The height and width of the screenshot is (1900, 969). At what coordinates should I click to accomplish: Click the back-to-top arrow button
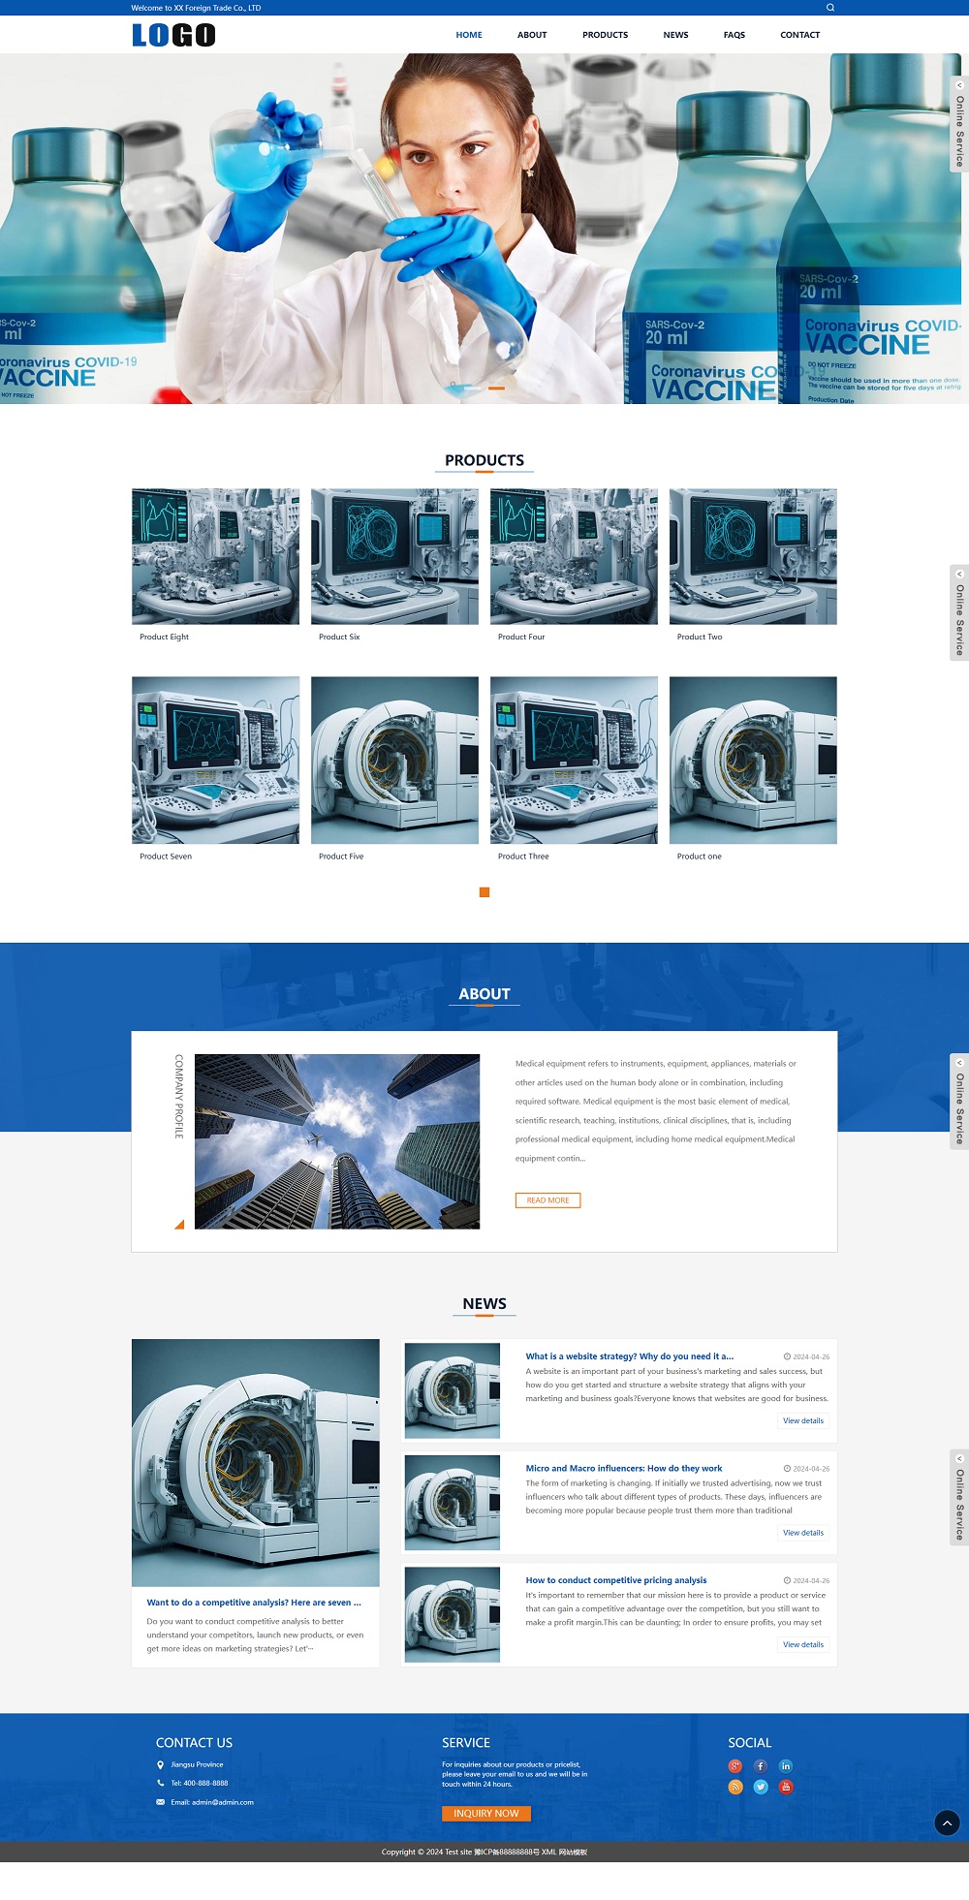tap(947, 1822)
